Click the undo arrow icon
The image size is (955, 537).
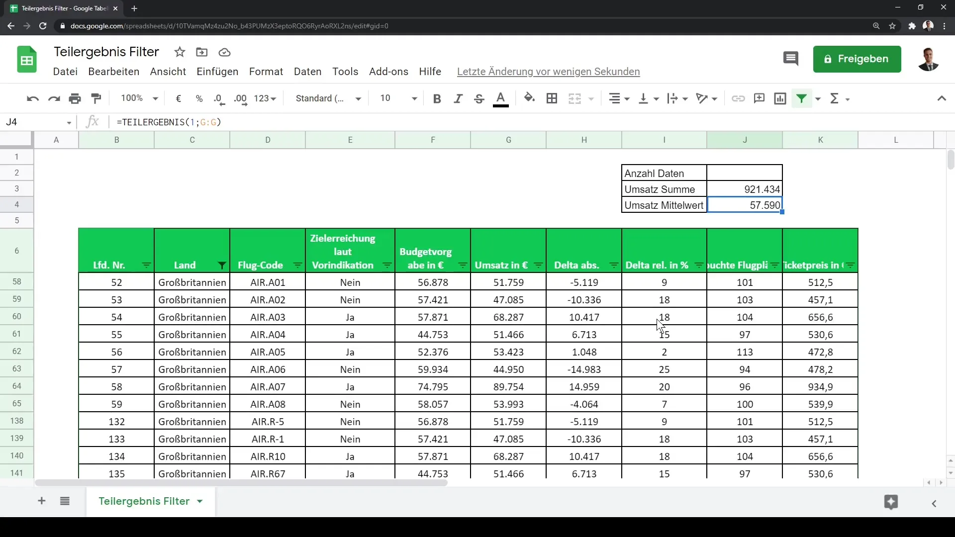click(33, 98)
